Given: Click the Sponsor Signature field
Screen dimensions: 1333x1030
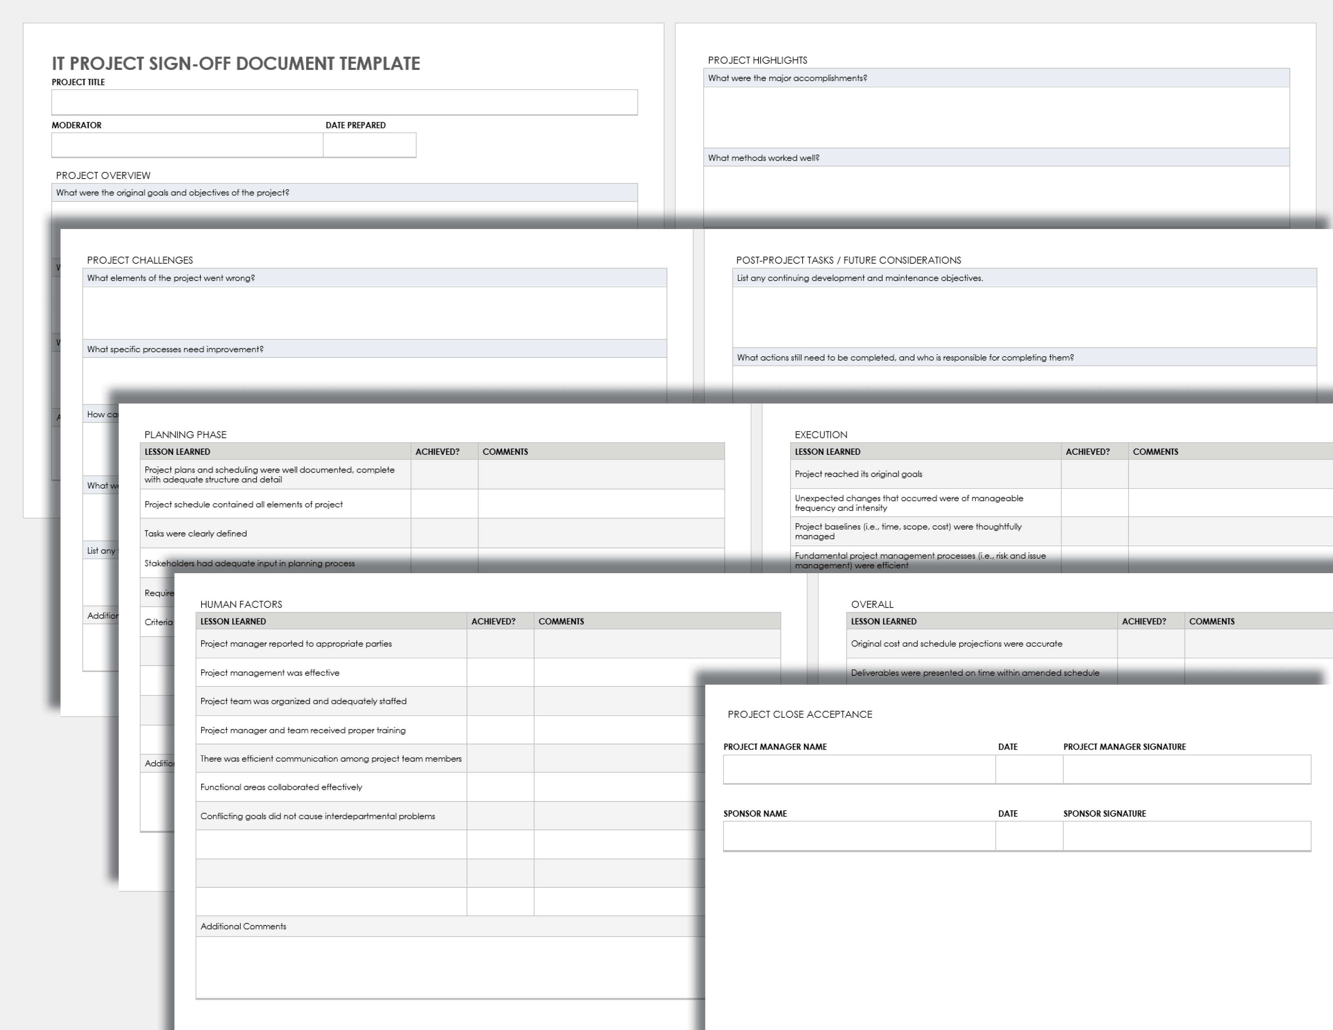Looking at the screenshot, I should 1186,836.
